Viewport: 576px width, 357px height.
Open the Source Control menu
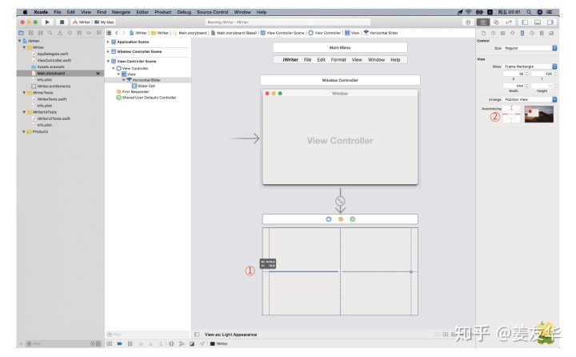[x=212, y=12]
